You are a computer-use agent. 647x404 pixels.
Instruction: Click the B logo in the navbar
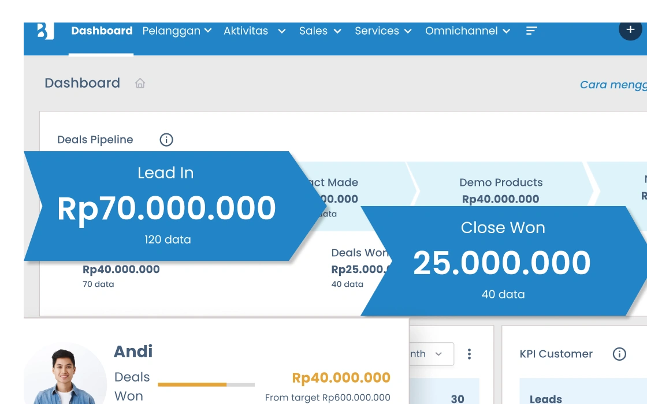coord(46,31)
